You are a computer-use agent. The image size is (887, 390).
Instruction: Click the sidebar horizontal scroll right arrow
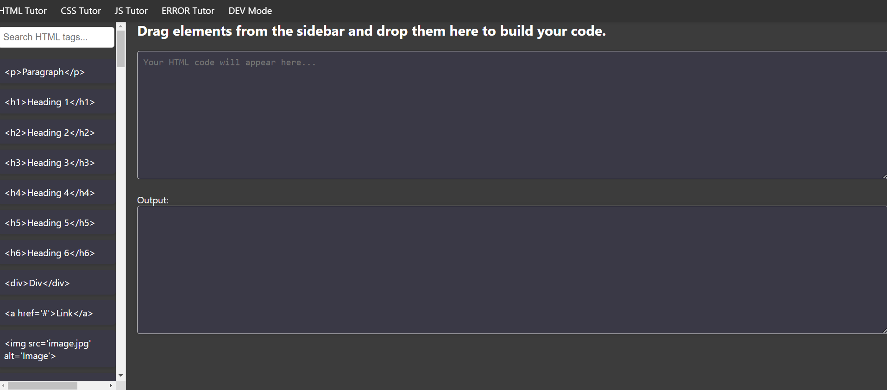(111, 385)
